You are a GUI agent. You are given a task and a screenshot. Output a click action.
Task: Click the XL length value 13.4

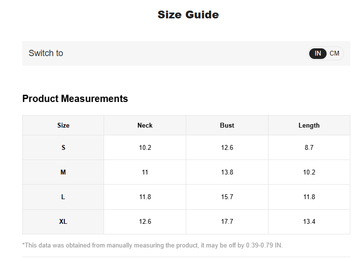click(x=309, y=221)
